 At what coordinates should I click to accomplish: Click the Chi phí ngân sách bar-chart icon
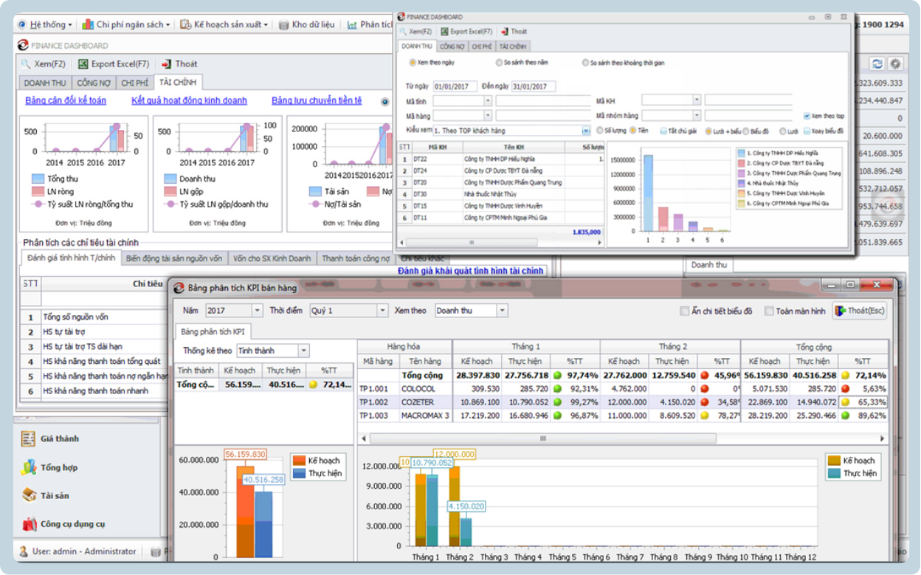coord(88,24)
